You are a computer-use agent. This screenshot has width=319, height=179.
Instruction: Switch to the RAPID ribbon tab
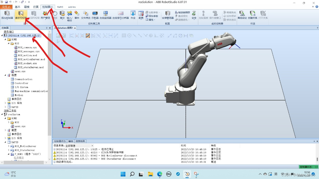[x=60, y=7]
